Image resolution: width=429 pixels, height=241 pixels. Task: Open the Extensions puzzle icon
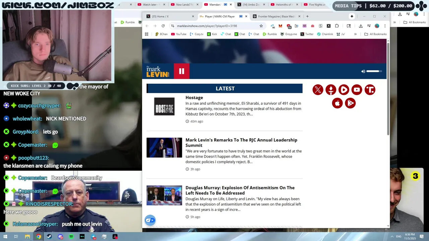[x=337, y=26]
